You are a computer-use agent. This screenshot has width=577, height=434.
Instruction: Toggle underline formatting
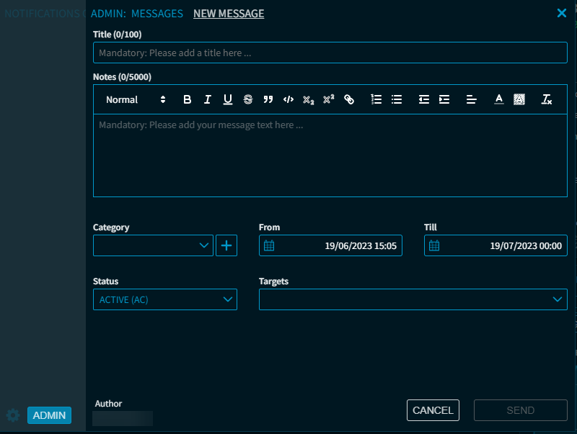[x=228, y=100]
